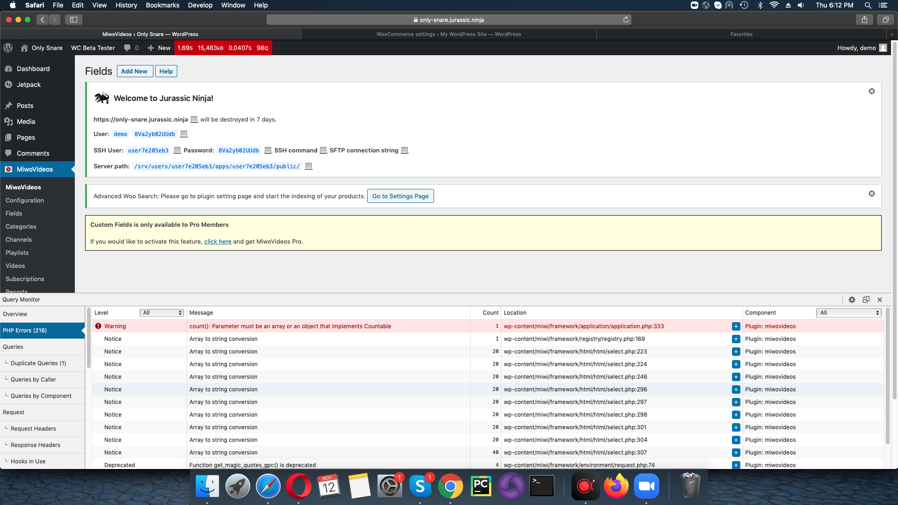Copy the server path using the clipboard icon
This screenshot has height=505, width=898.
click(x=308, y=166)
